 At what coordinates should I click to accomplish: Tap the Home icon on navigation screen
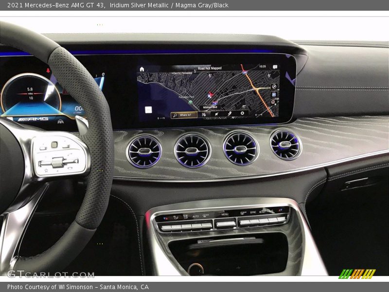(x=142, y=69)
